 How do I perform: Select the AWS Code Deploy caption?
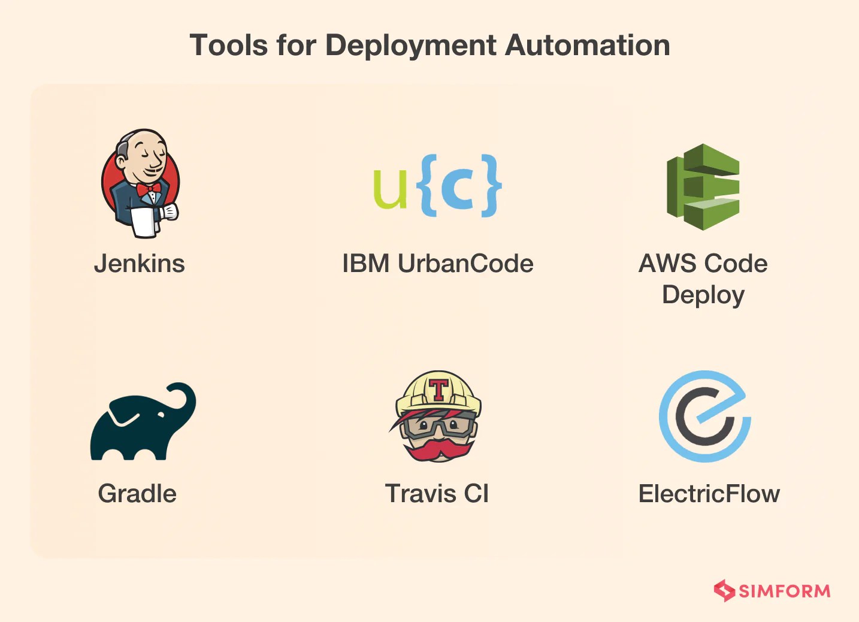click(703, 279)
